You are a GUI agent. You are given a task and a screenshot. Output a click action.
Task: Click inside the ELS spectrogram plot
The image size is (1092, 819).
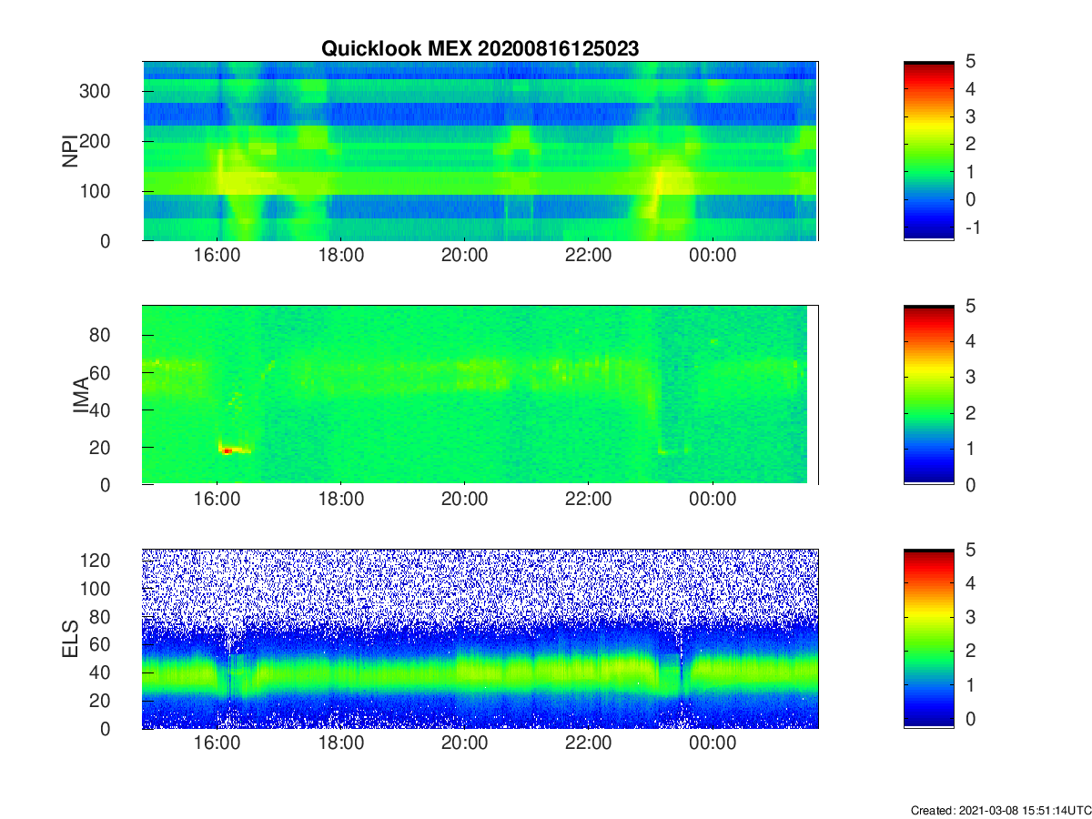pos(480,639)
